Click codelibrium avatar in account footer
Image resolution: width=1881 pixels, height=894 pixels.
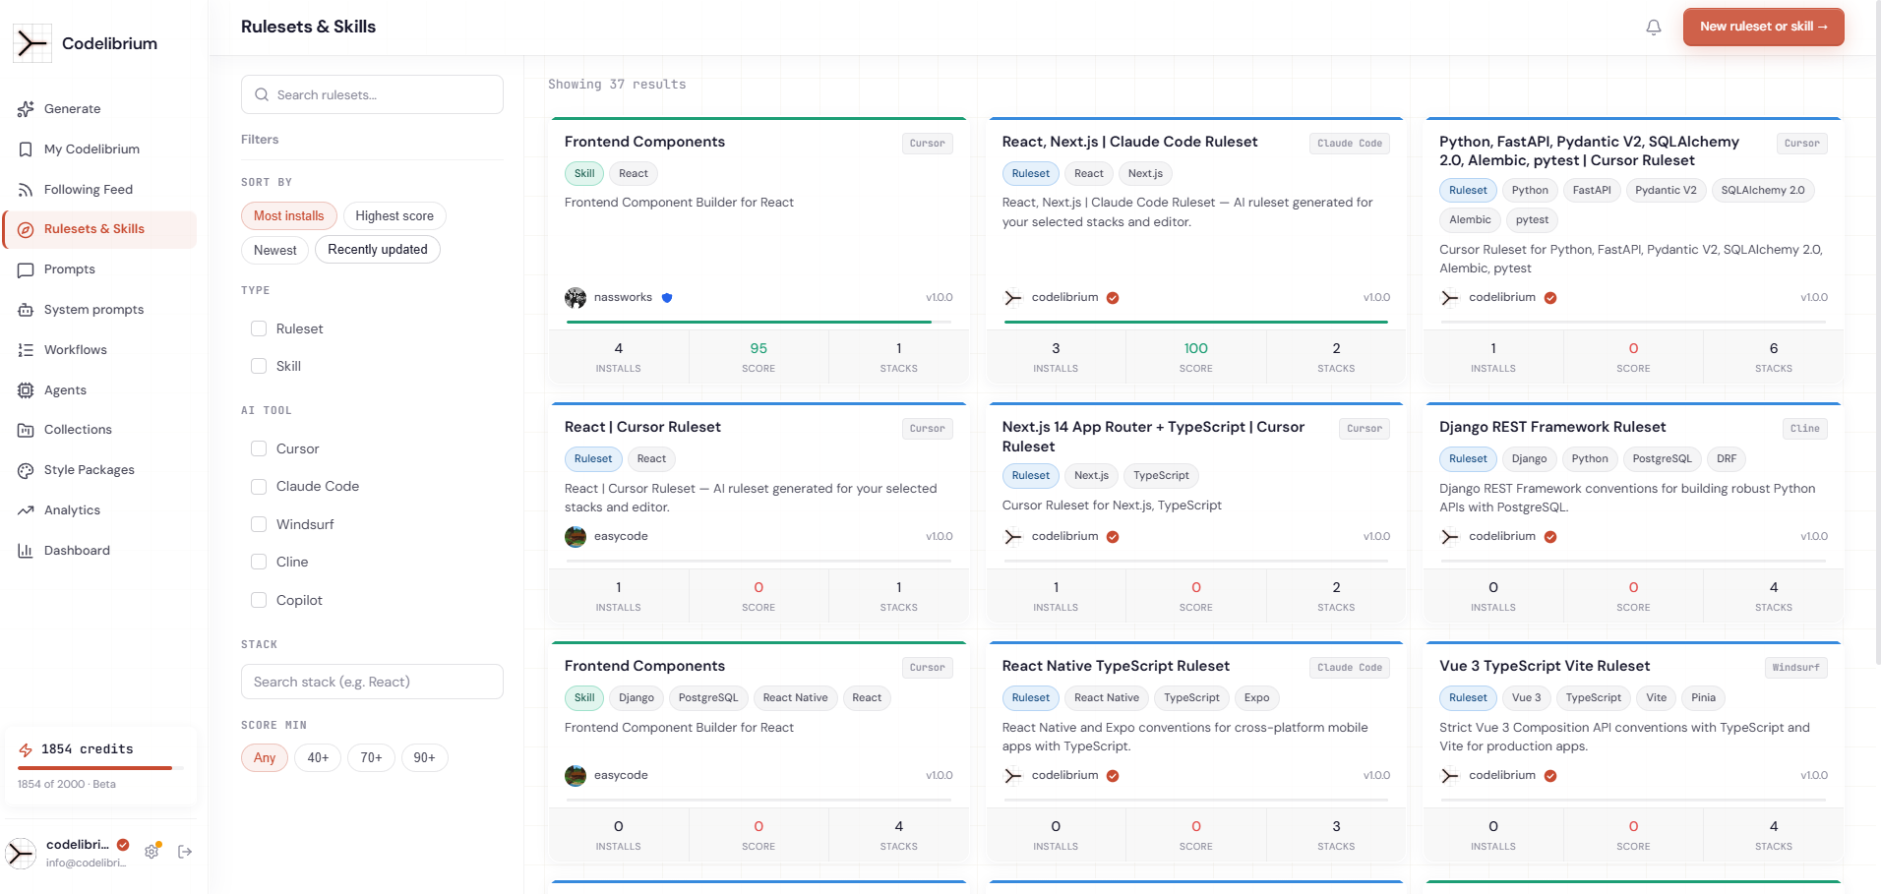point(21,853)
